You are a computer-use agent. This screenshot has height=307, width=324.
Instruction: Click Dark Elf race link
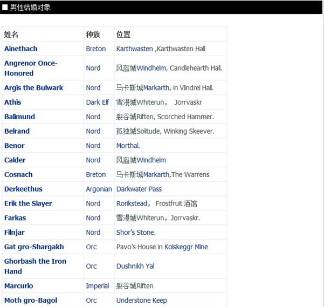click(98, 102)
